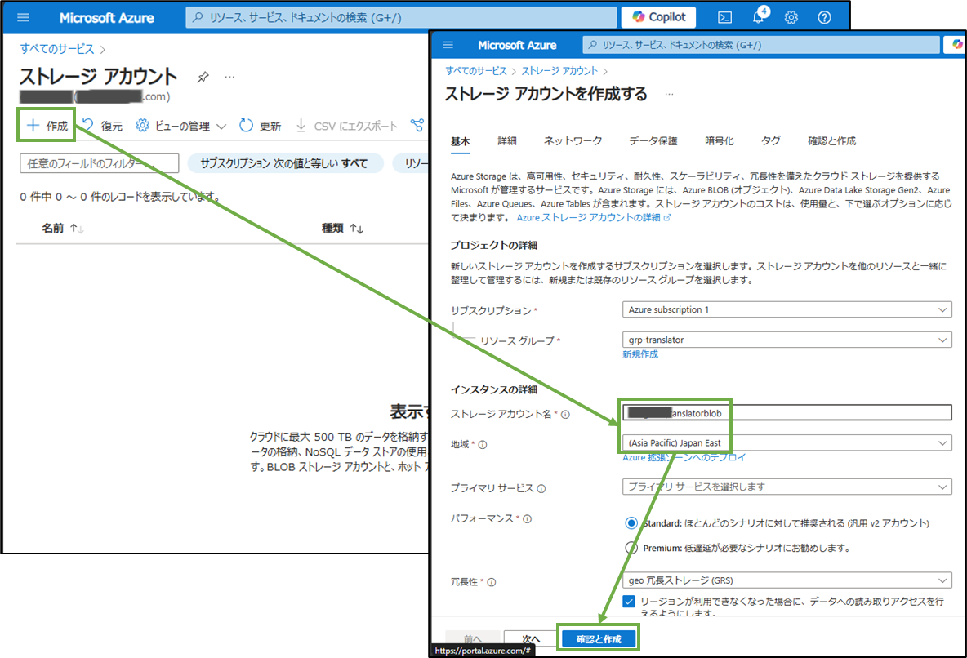
Task: Click ストレージ アカウント breadcrumb link
Action: [x=559, y=71]
